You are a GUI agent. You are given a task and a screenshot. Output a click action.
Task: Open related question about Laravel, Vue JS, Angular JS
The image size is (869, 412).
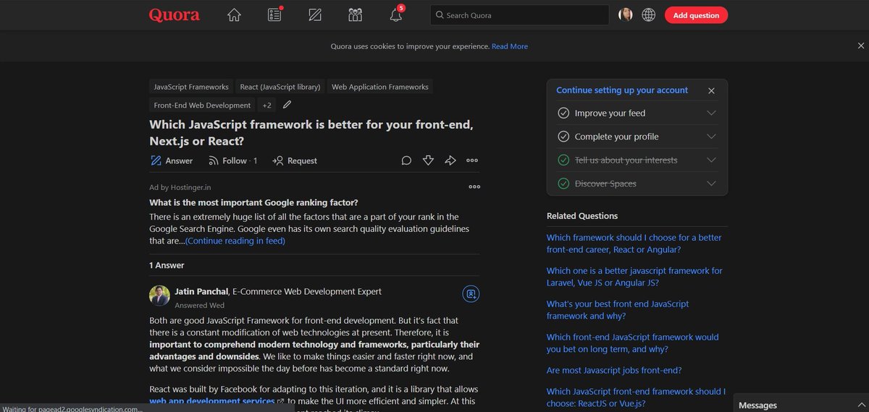[634, 277]
